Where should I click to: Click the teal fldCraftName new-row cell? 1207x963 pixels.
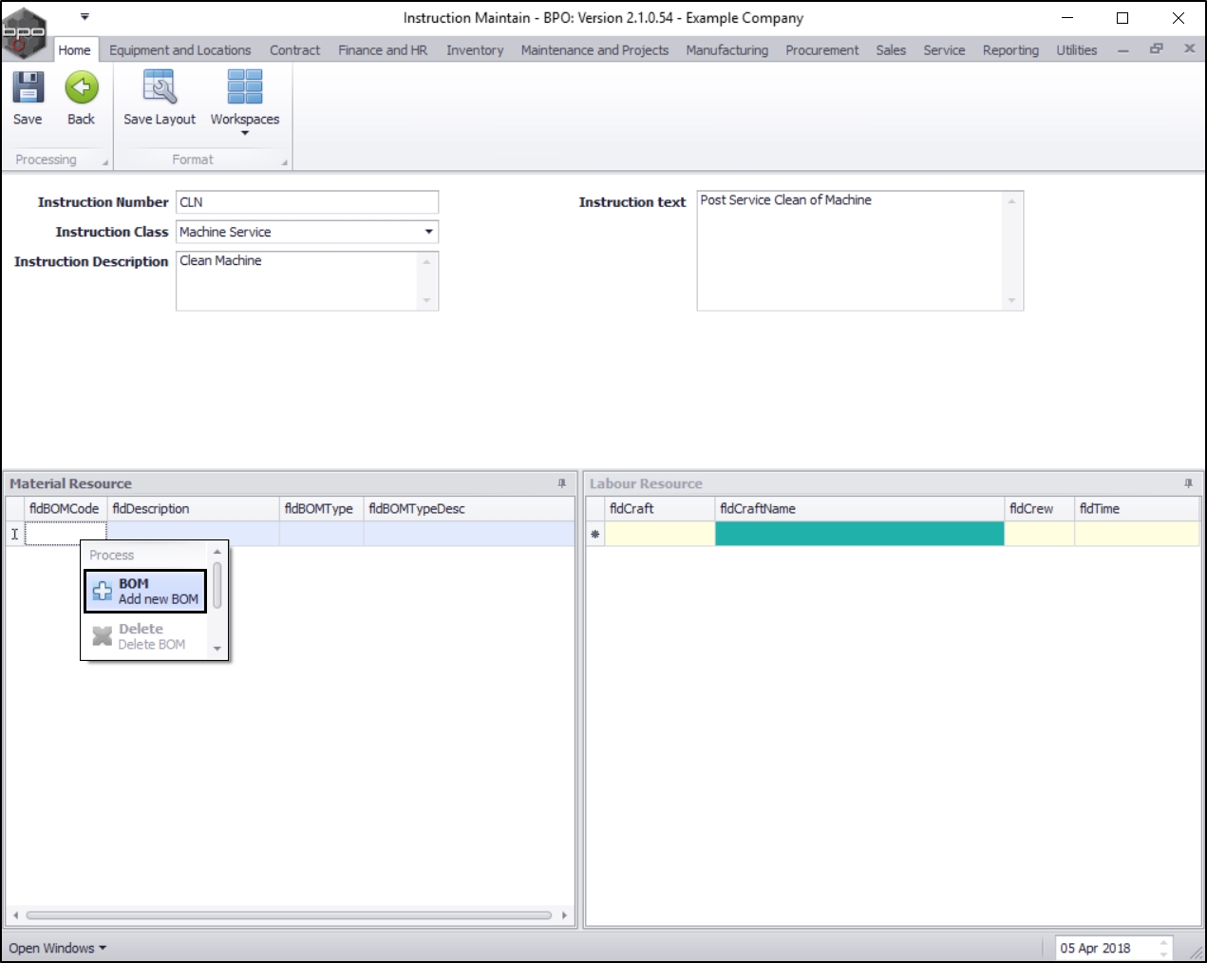click(x=859, y=534)
